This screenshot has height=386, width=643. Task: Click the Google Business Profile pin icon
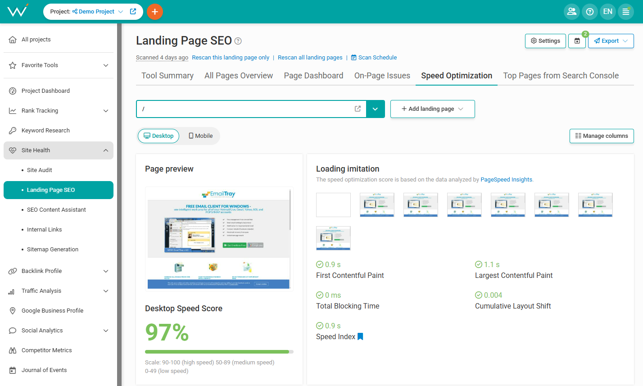point(13,311)
